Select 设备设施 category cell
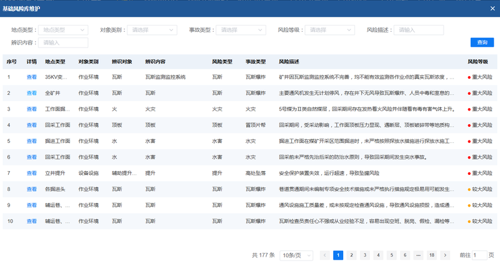500x266 pixels. pyautogui.click(x=88, y=174)
